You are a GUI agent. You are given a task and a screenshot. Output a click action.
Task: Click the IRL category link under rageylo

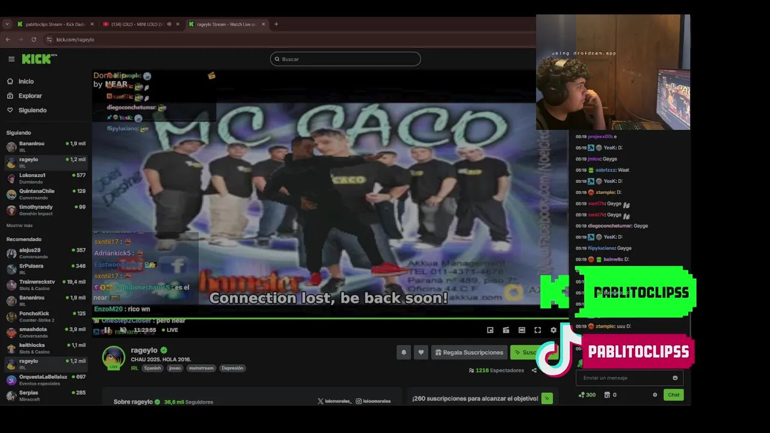click(x=135, y=368)
